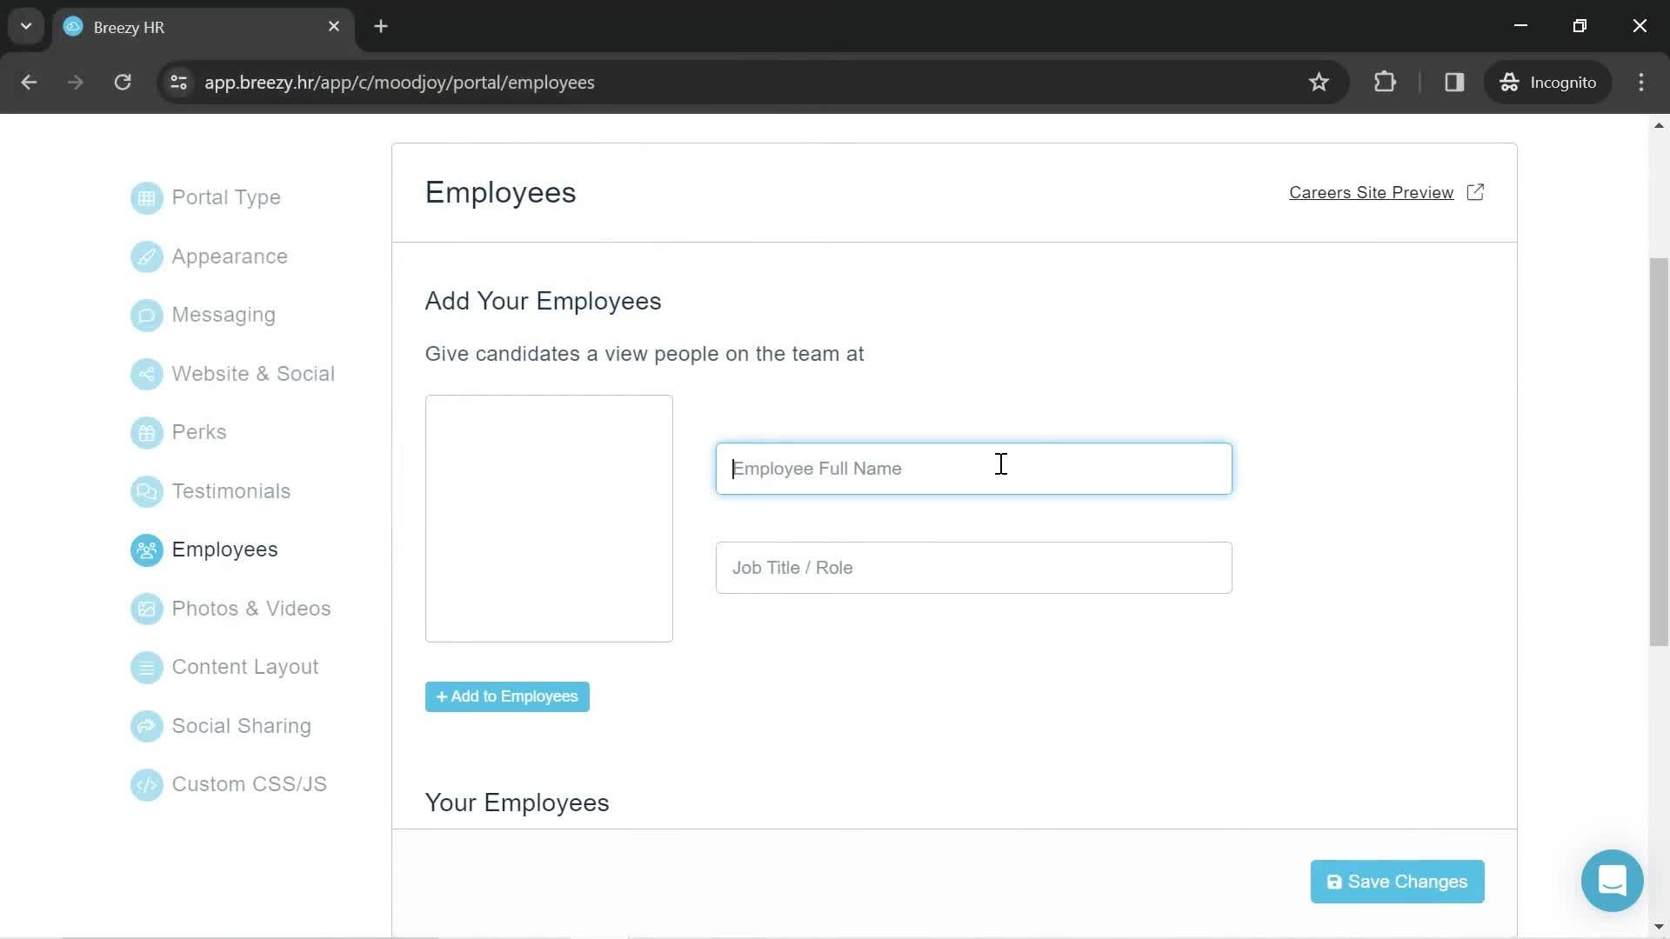The image size is (1670, 939).
Task: Click the + Add to Employees button
Action: coord(507,696)
